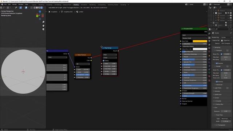Open the GGX distribution dropdown
This screenshot has height=131, width=233.
point(194,35)
